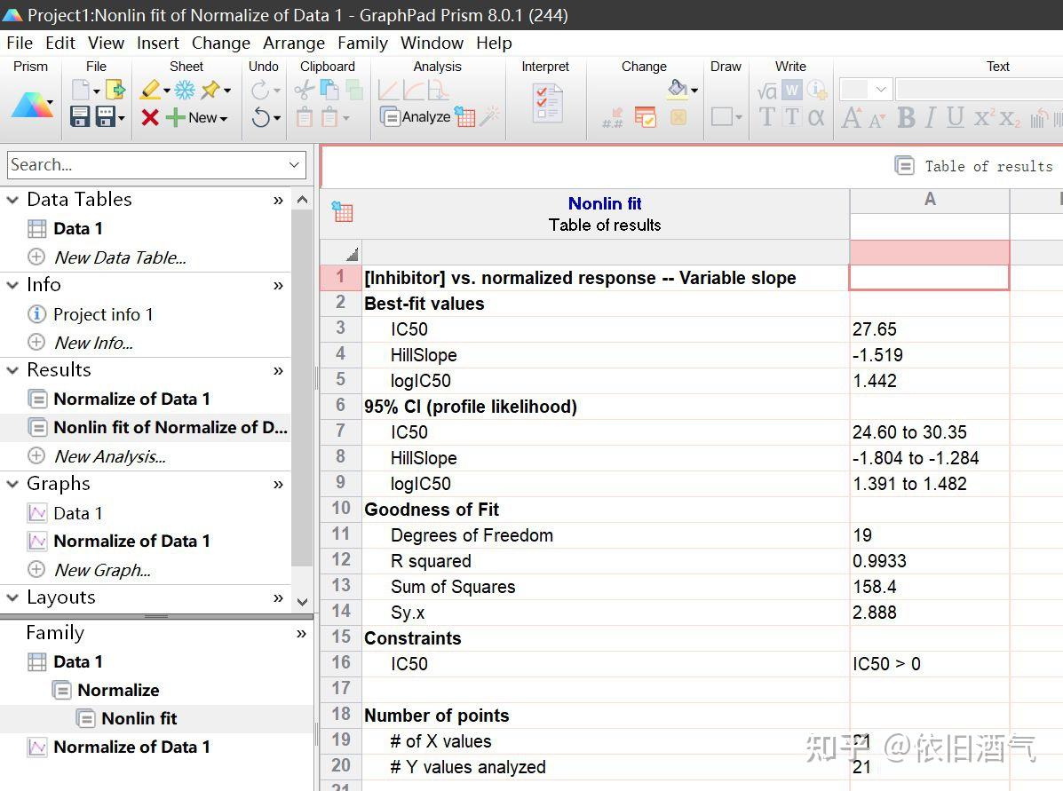Toggle Underline text formatting

956,117
